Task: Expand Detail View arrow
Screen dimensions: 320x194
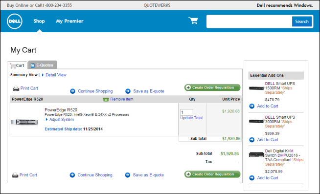Action: (x=43, y=75)
